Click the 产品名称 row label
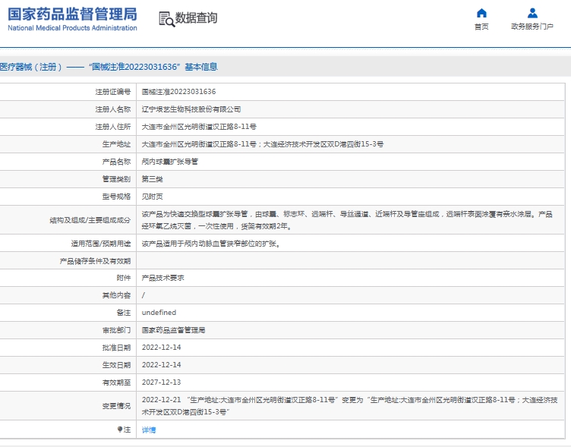The image size is (571, 447). tap(116, 162)
